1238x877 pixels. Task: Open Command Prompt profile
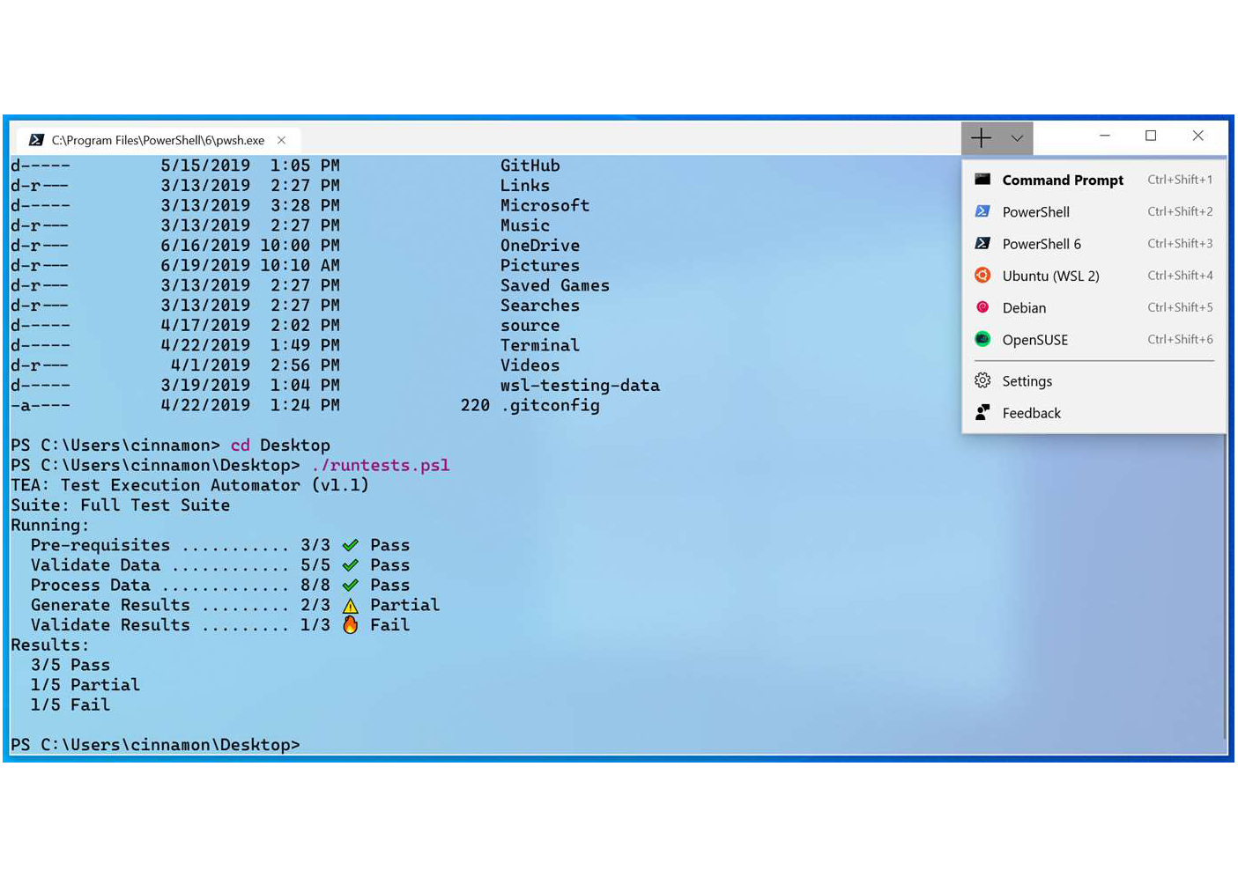pos(1094,180)
